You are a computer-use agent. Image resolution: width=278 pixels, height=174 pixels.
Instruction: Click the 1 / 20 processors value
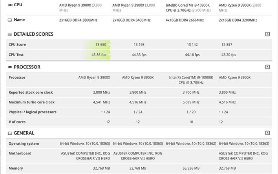(191, 112)
